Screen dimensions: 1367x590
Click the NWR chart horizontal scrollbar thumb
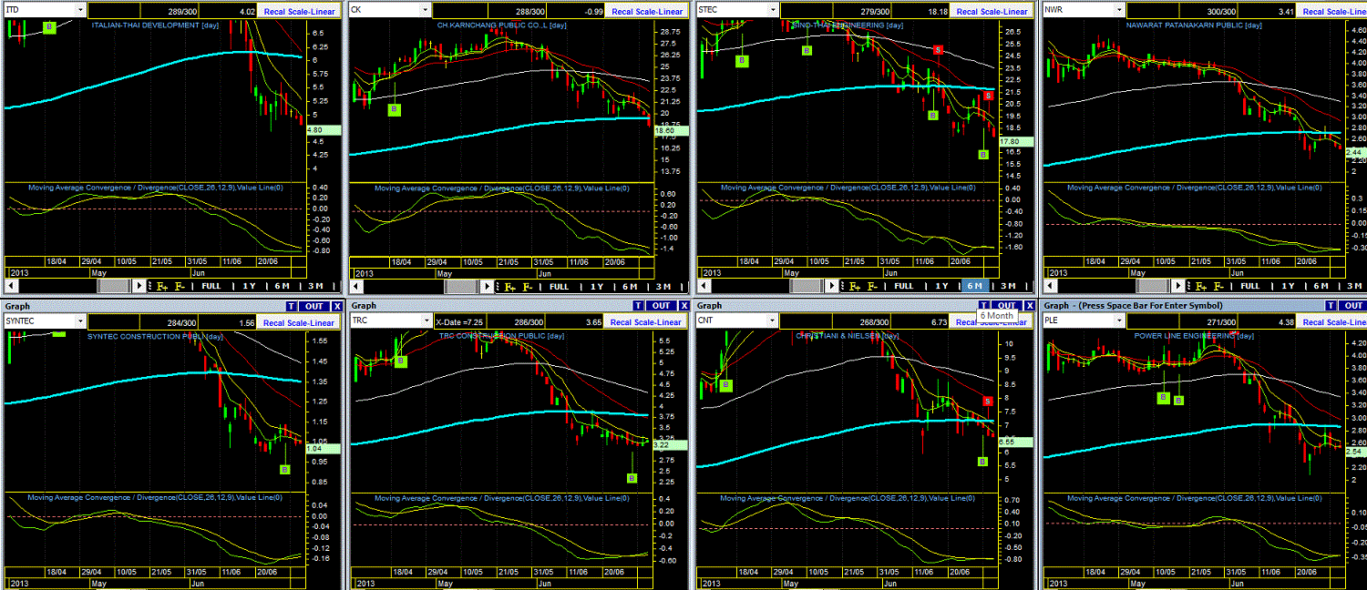(x=1153, y=286)
